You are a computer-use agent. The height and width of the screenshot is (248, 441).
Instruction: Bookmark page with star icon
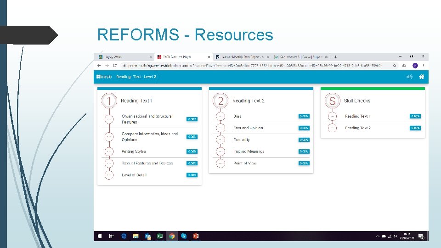coord(394,66)
